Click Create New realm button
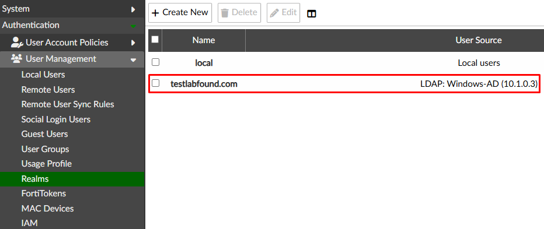Screen dimensions: 544x229 pyautogui.click(x=180, y=13)
